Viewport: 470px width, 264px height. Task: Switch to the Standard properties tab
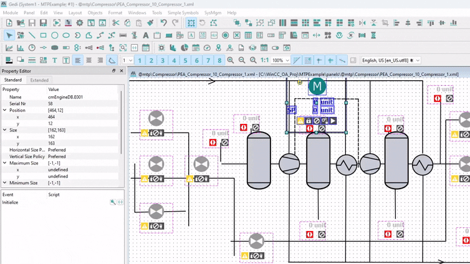13,80
